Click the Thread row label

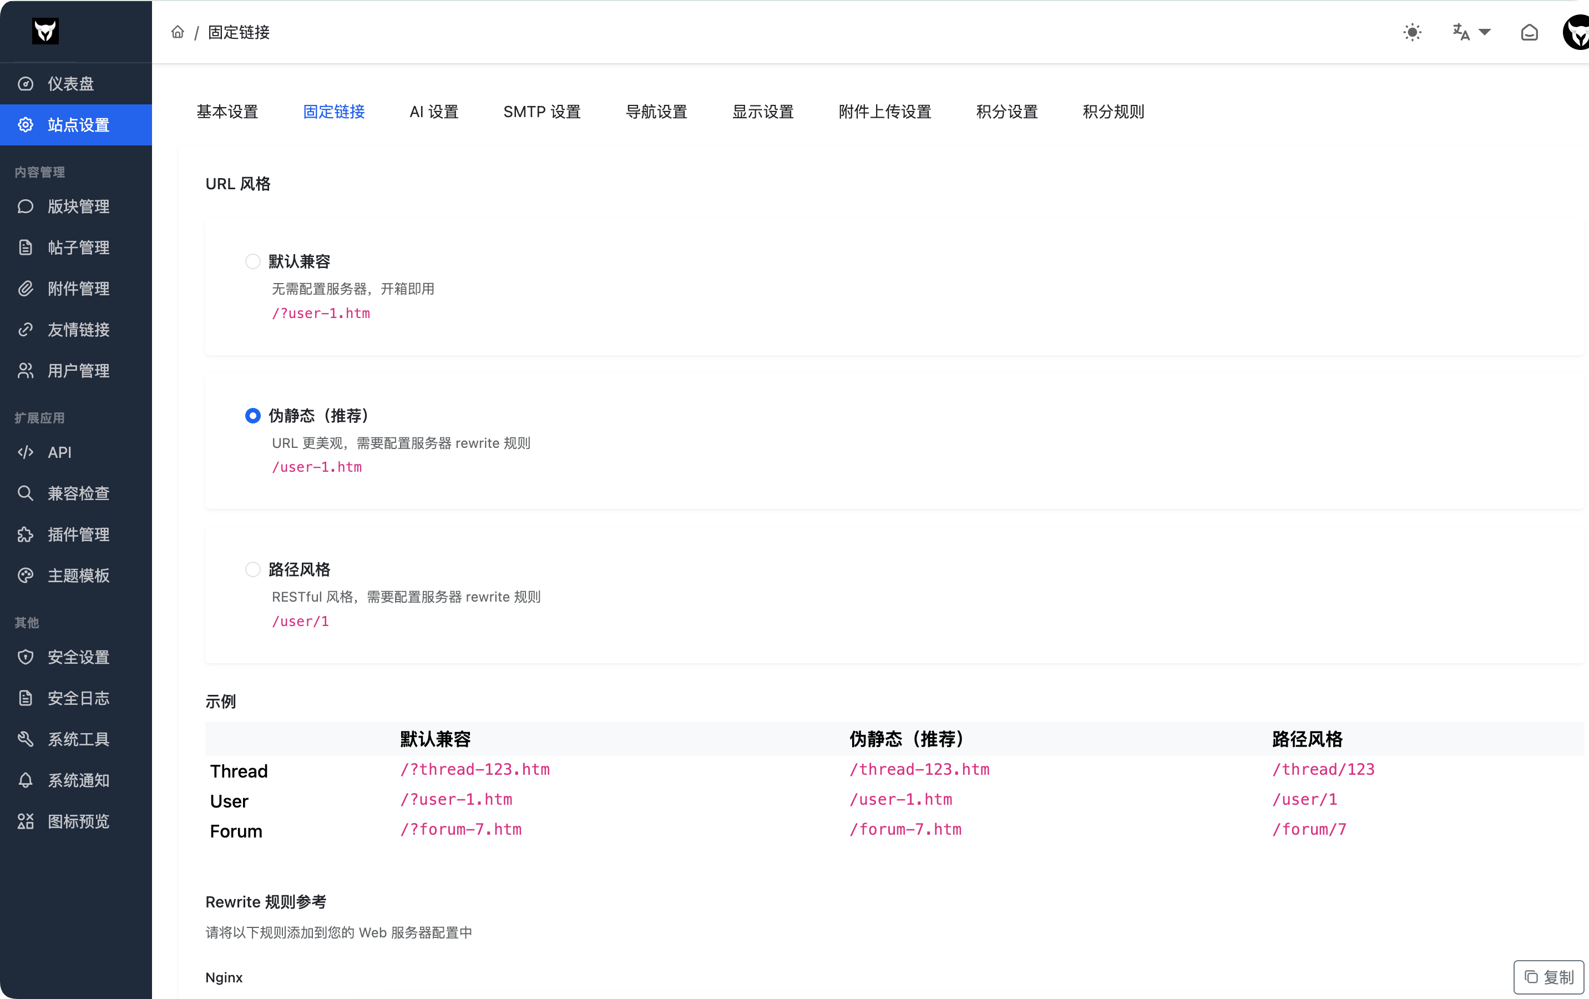coord(239,771)
